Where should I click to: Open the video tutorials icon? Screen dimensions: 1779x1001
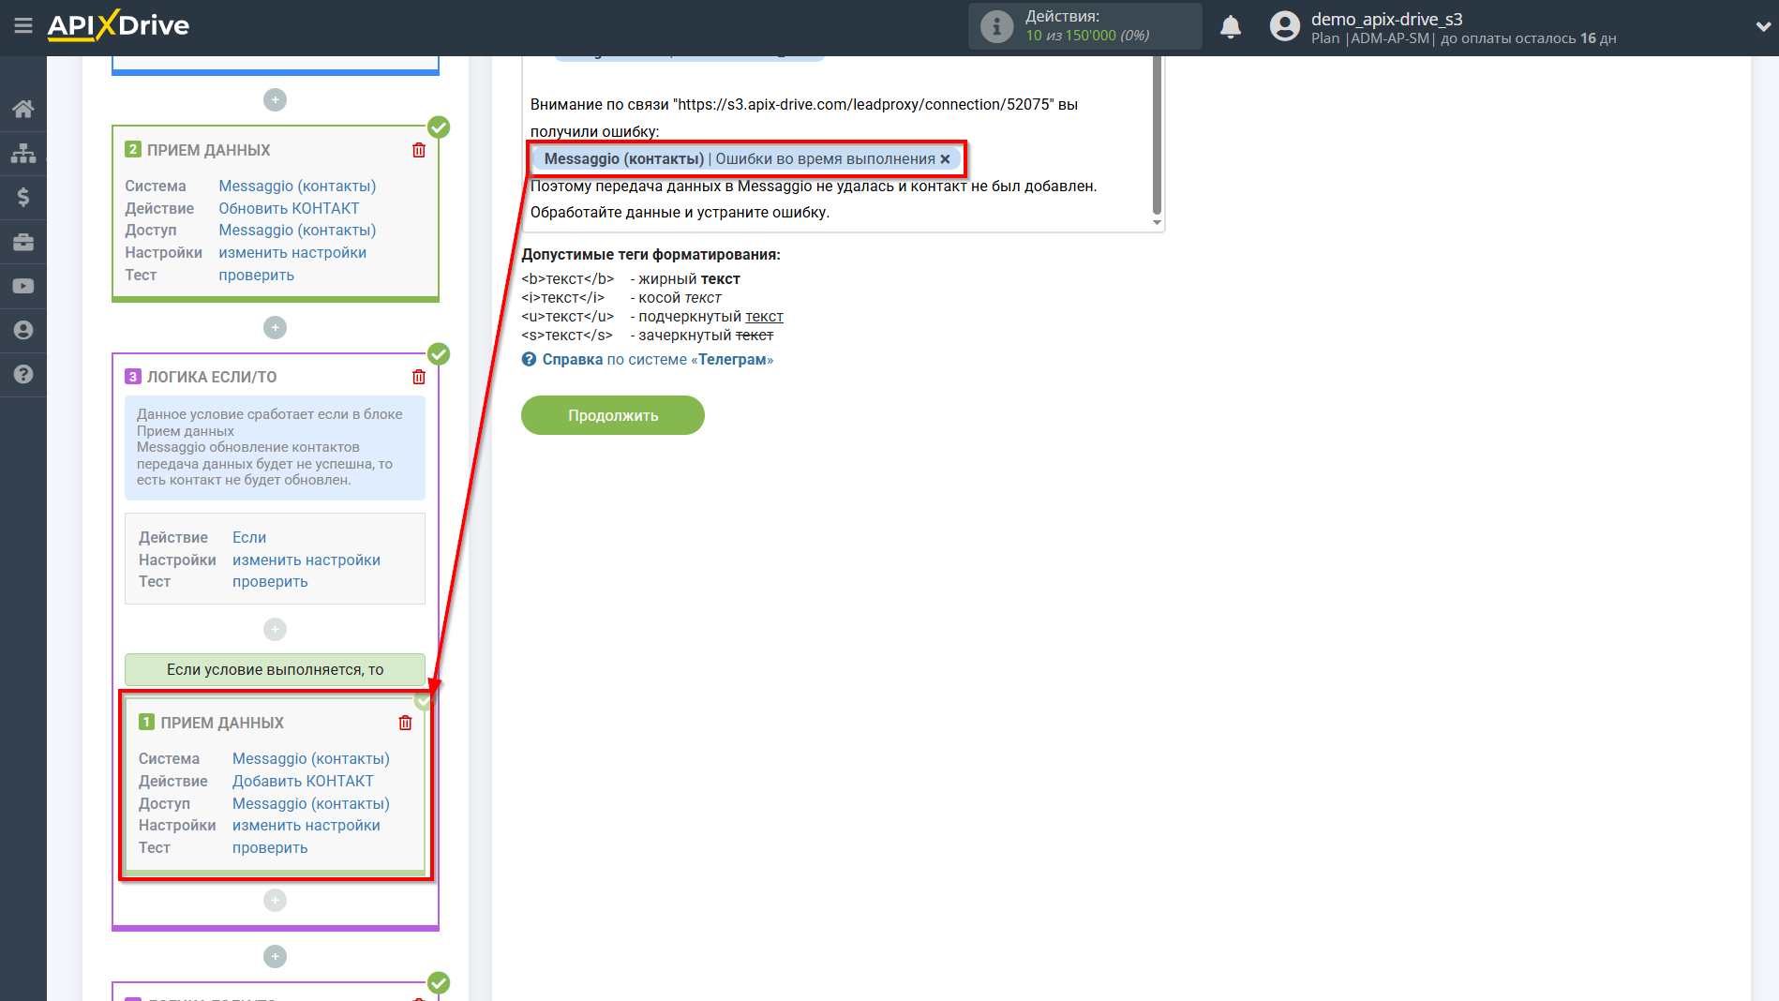tap(23, 286)
